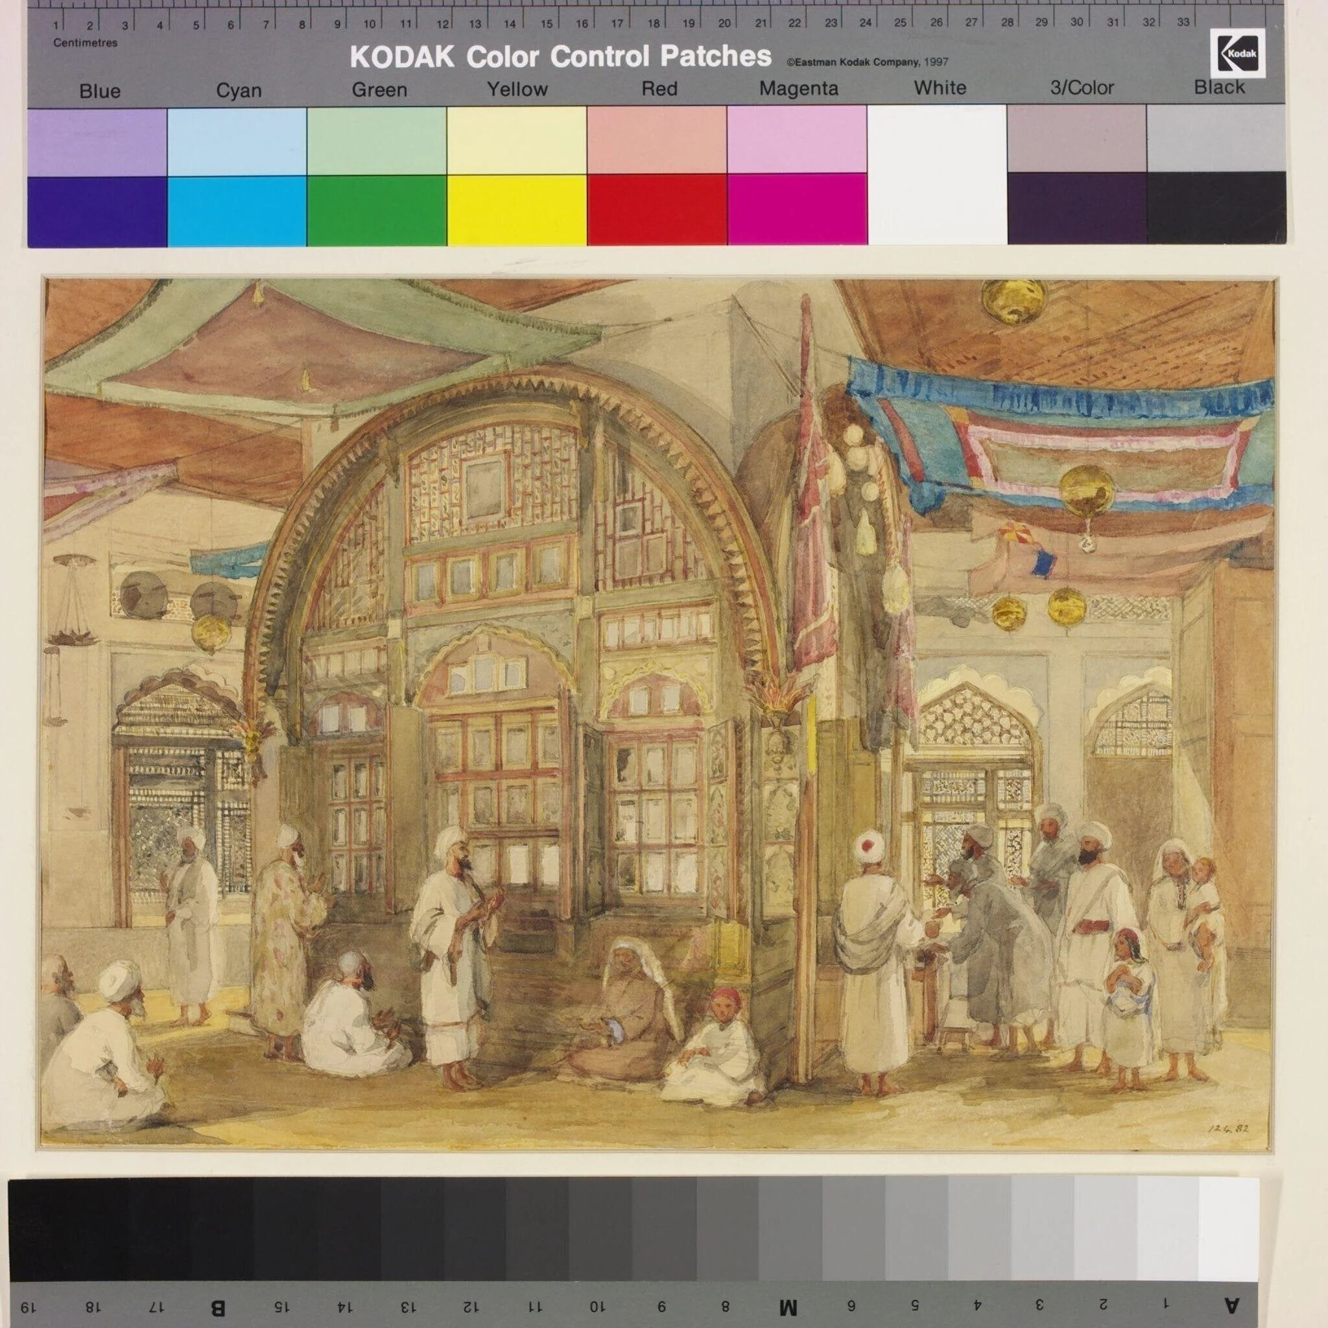1328x1328 pixels.
Task: Click the 'Blue' column label
Action: click(100, 91)
